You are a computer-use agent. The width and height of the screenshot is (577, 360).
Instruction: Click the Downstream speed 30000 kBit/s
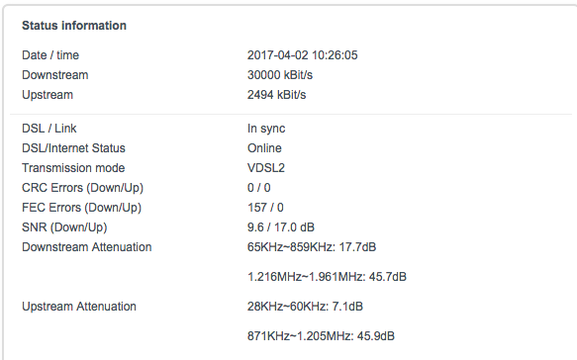click(280, 75)
